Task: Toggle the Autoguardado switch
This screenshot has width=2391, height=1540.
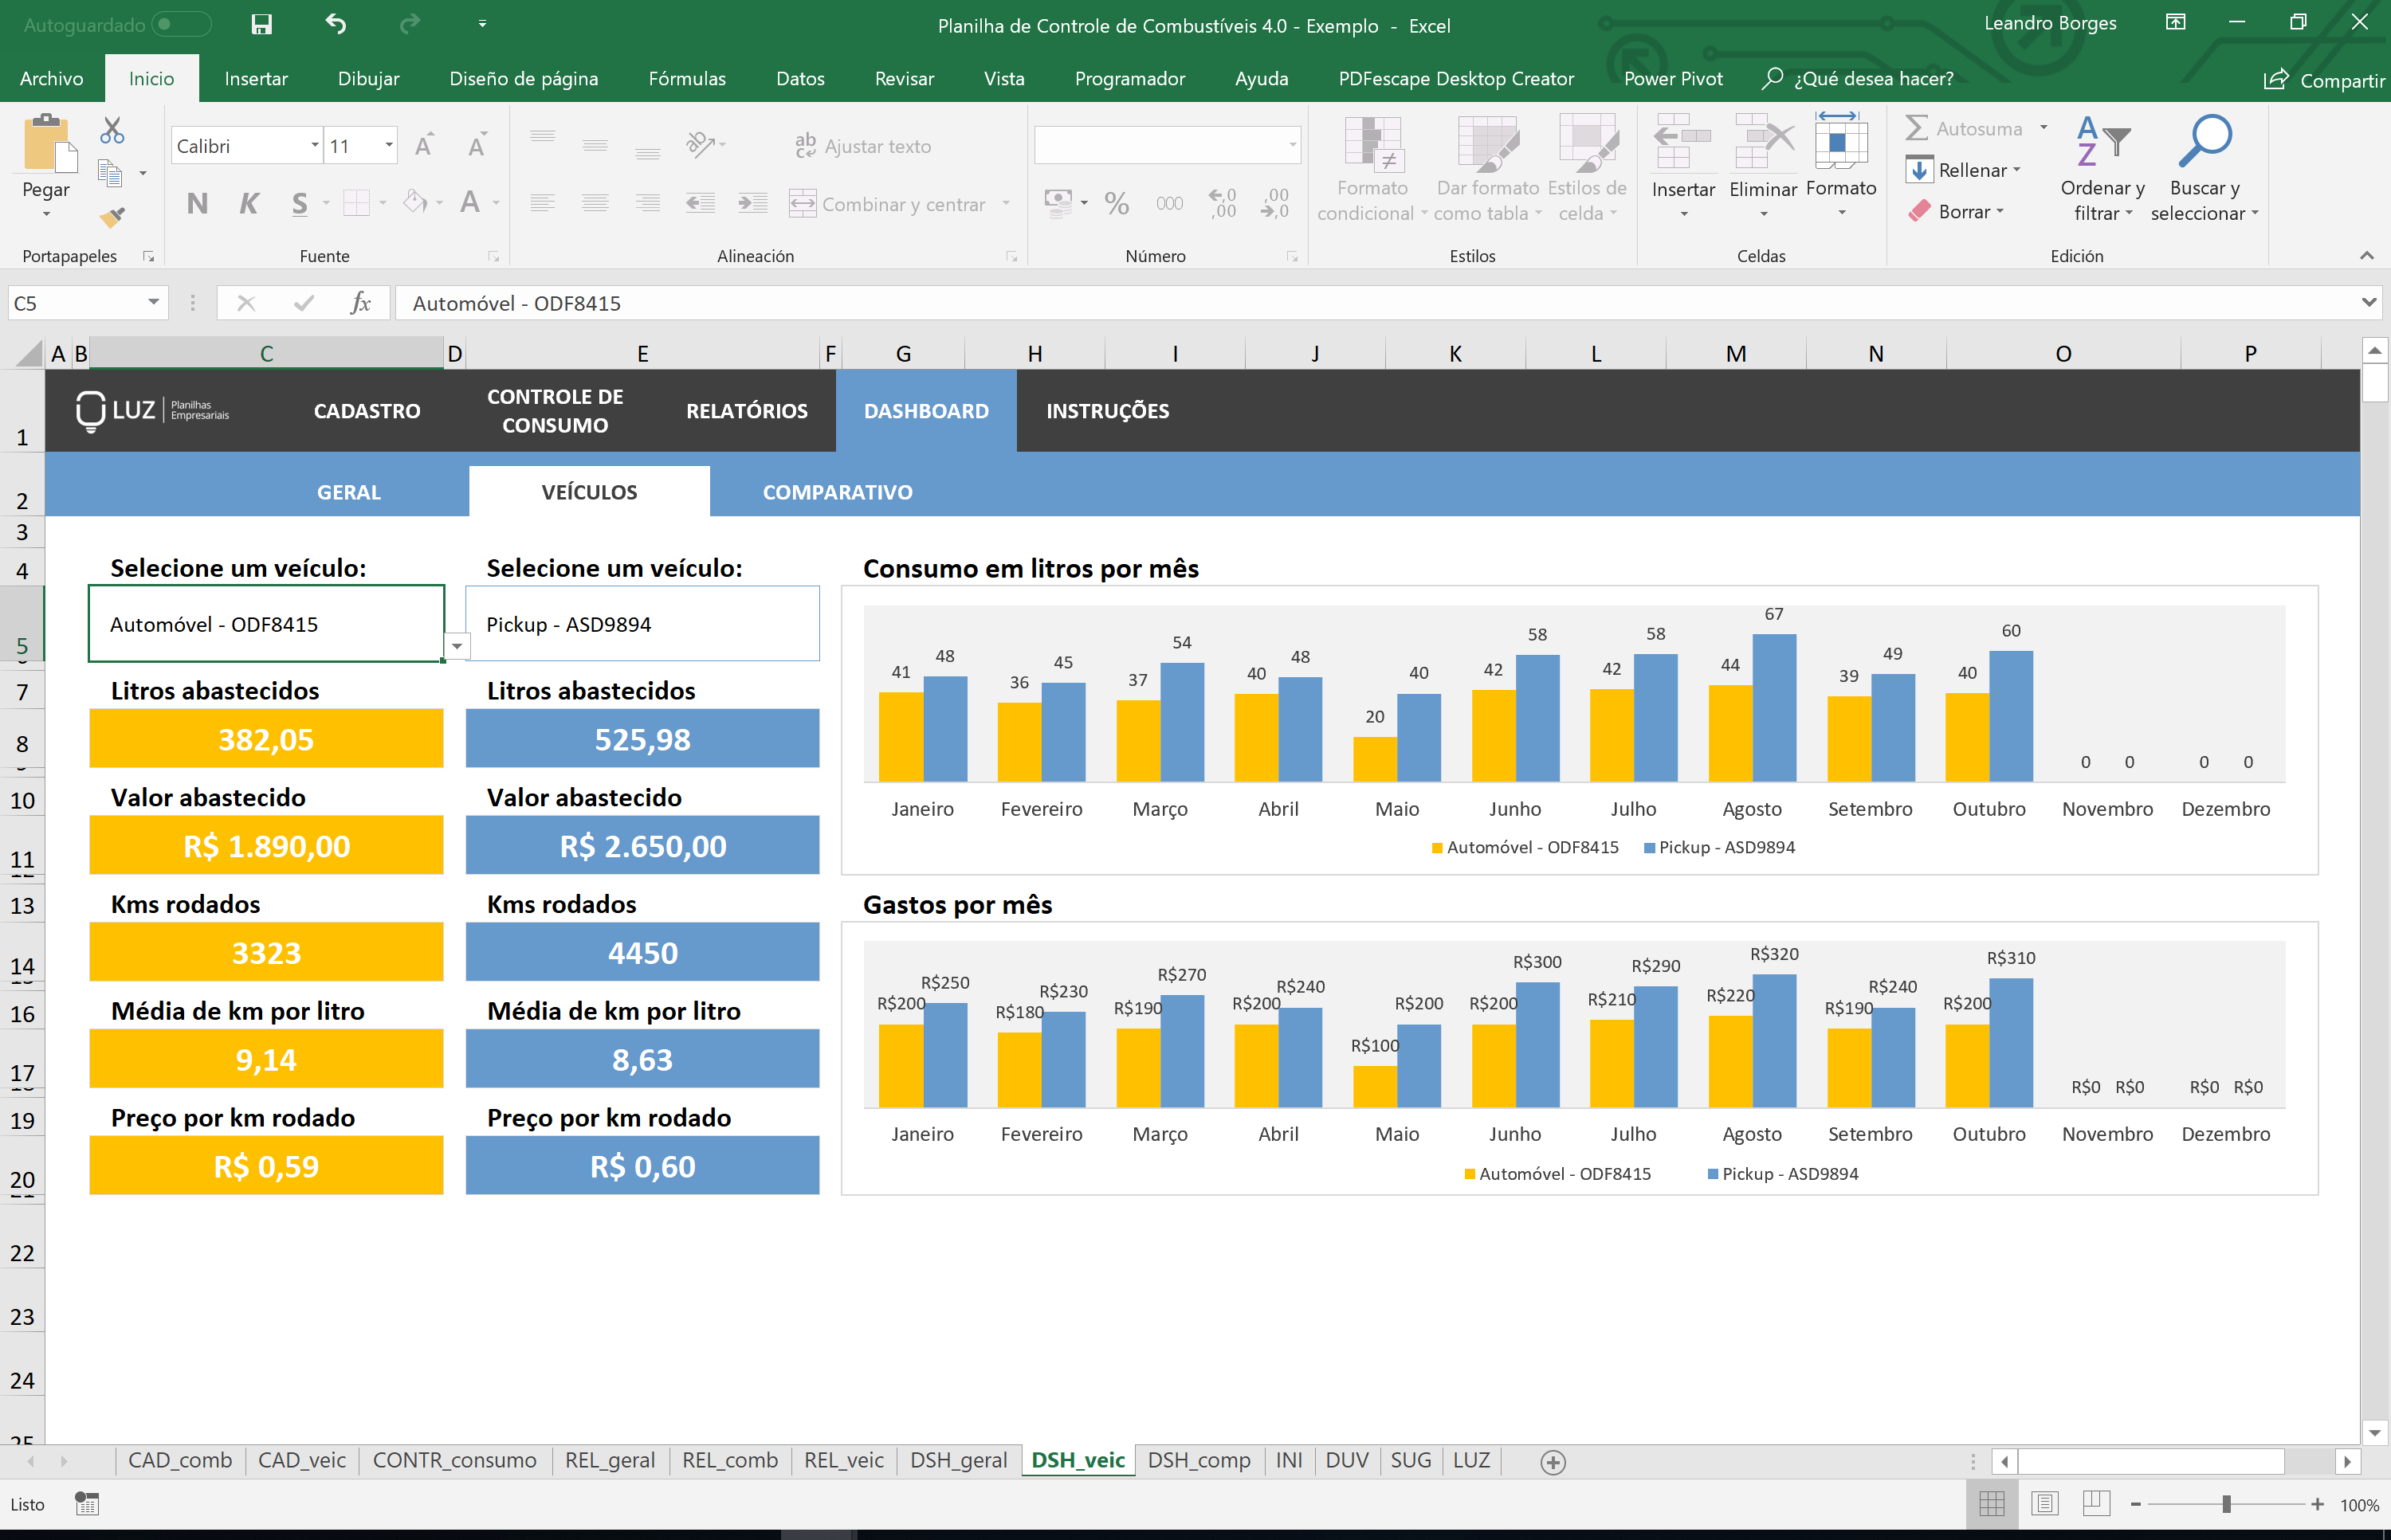Action: [182, 24]
